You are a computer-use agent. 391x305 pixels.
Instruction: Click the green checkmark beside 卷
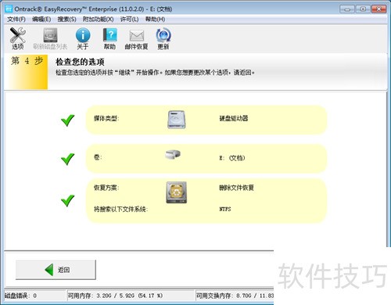point(68,159)
